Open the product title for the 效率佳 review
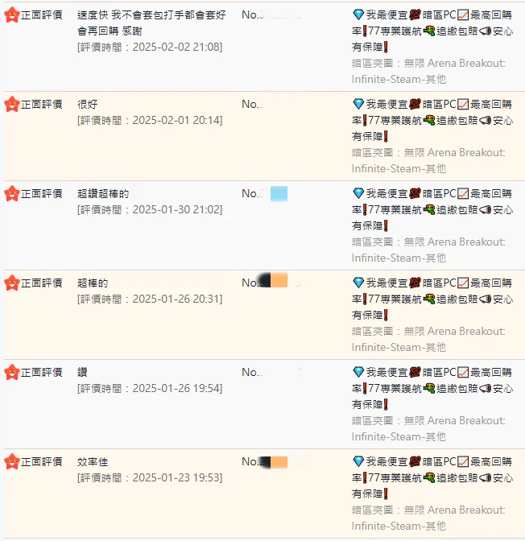 (432, 477)
